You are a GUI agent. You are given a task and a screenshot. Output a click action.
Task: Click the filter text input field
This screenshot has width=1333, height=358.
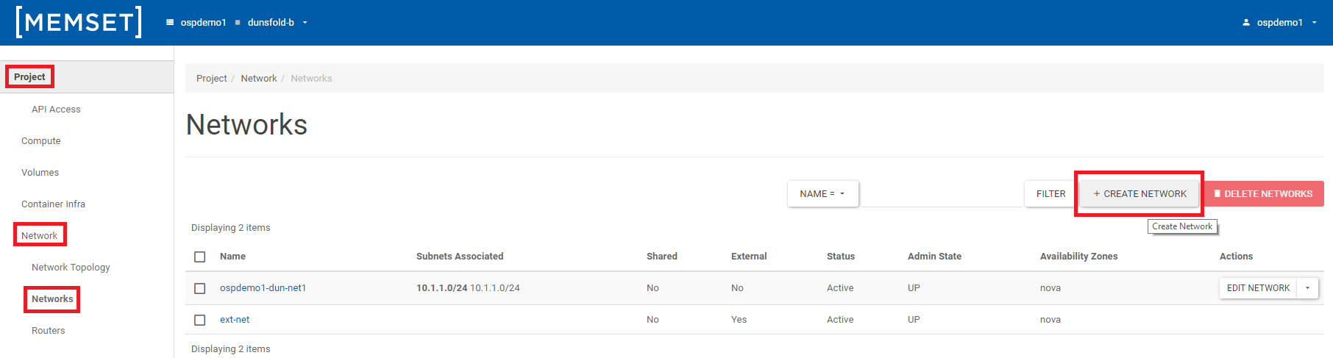coord(942,194)
